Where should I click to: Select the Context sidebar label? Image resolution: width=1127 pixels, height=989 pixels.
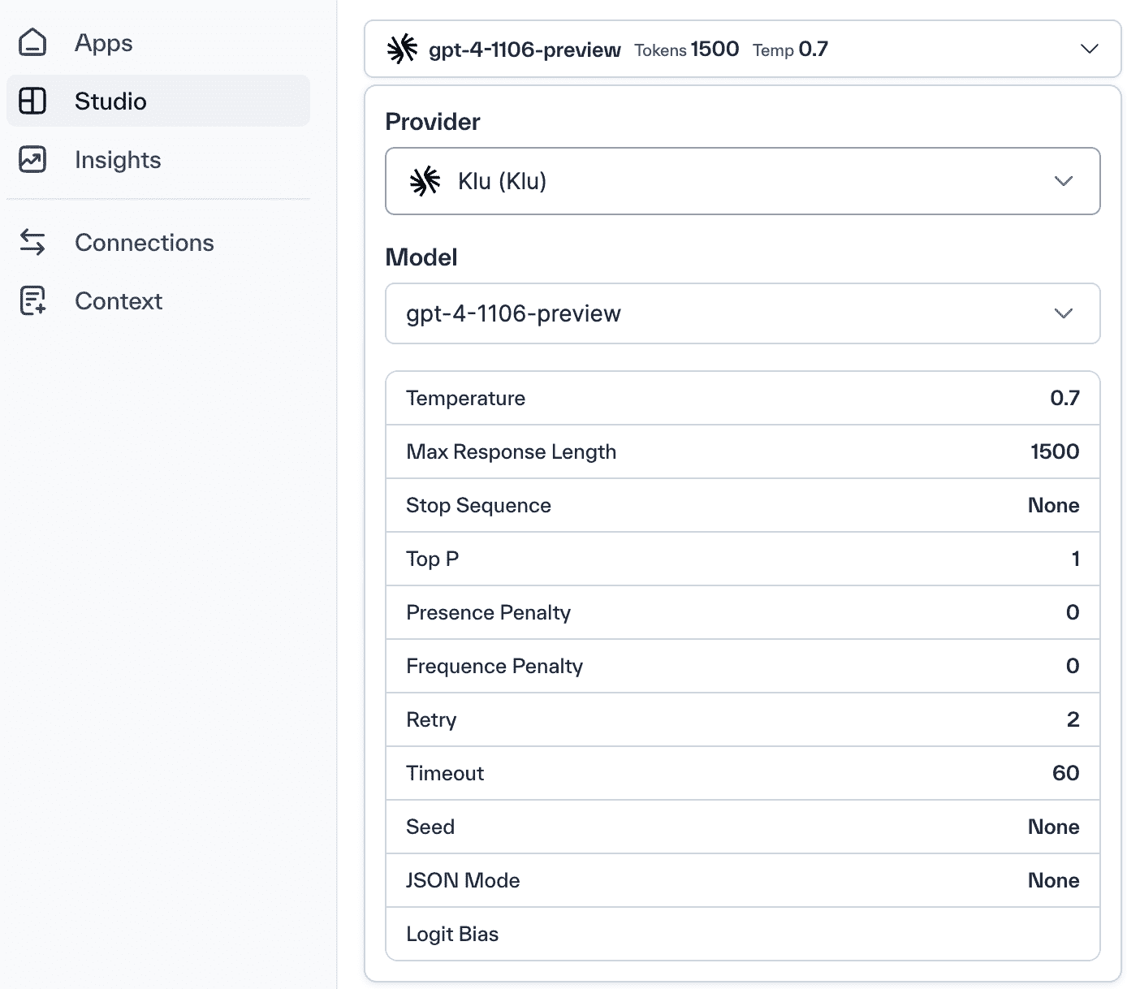119,301
